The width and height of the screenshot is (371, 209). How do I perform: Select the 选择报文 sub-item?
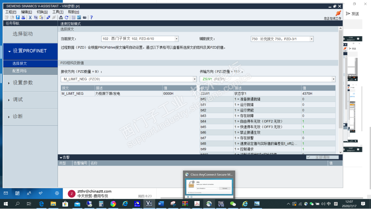coord(30,63)
